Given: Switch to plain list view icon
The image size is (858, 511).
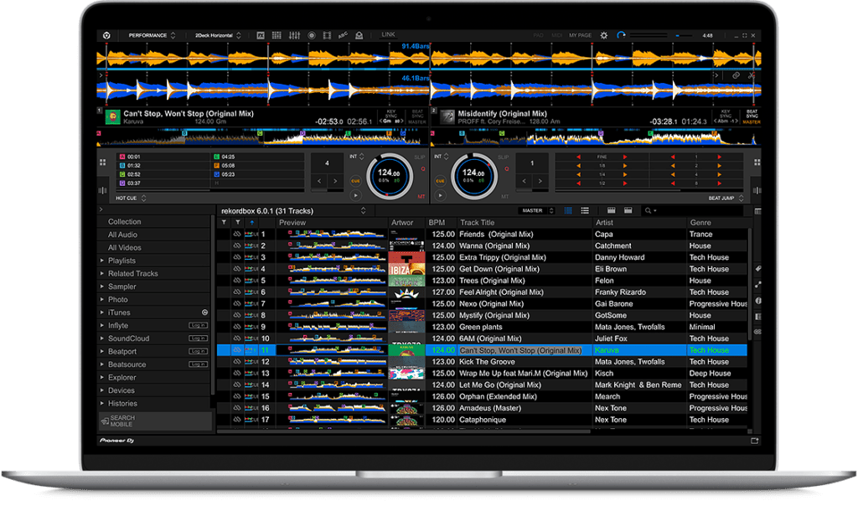Looking at the screenshot, I should coord(585,210).
